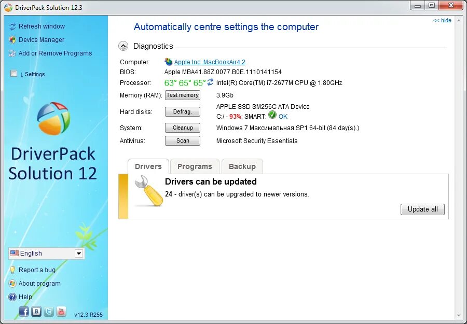Click the SMART OK status text
467x324 pixels.
pyautogui.click(x=283, y=117)
